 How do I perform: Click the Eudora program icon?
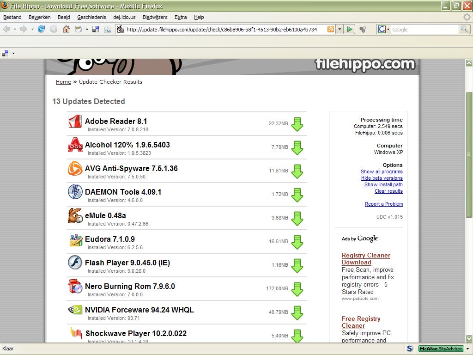(75, 240)
